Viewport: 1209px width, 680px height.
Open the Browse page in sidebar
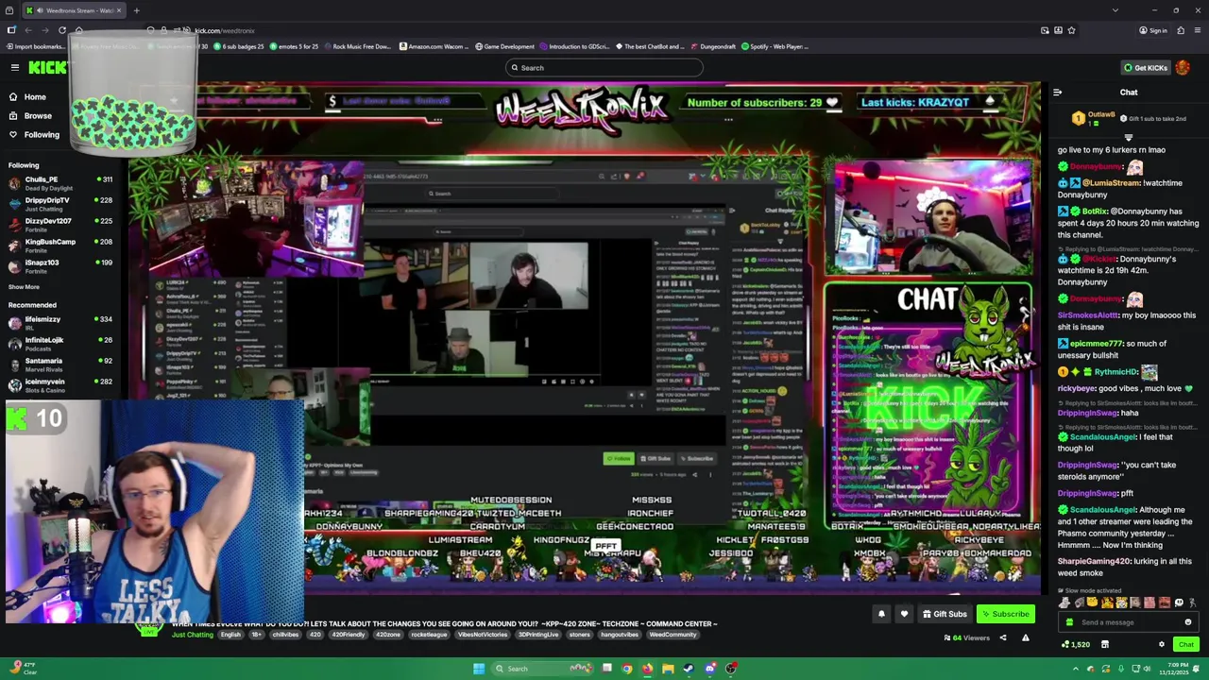[38, 115]
